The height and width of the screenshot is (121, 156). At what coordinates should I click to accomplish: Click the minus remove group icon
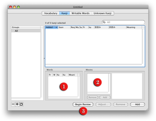point(13,104)
